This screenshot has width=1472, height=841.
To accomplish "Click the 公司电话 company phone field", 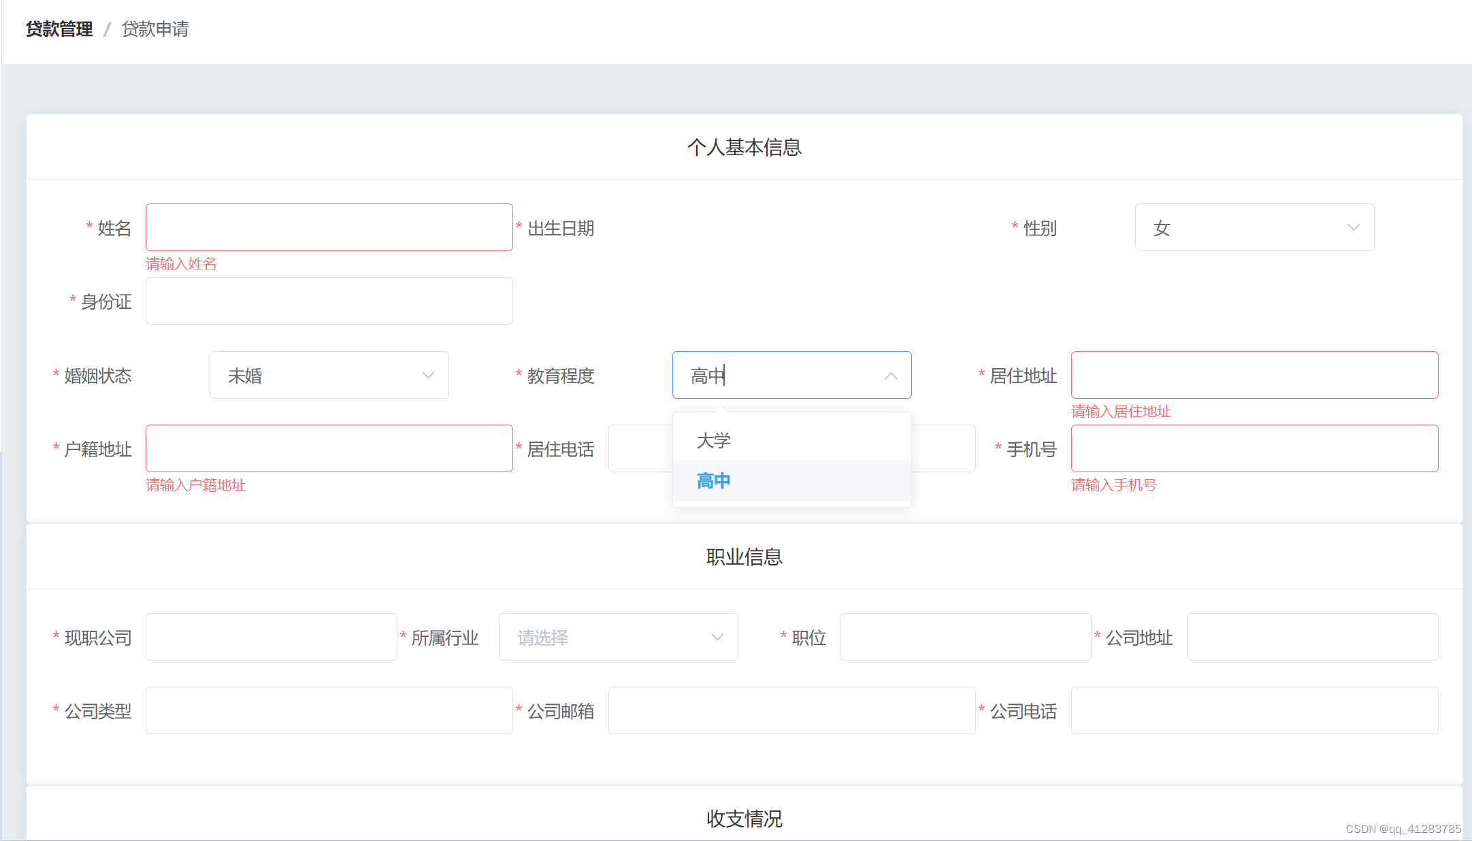I will point(1254,710).
